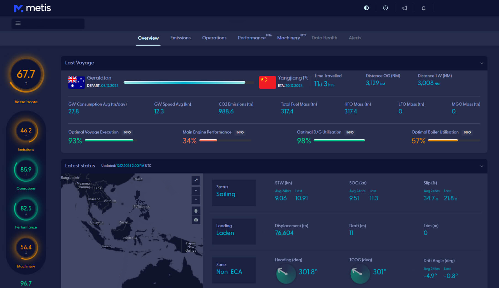Show INFO for Main Engine Performance
The height and width of the screenshot is (288, 499).
[240, 132]
